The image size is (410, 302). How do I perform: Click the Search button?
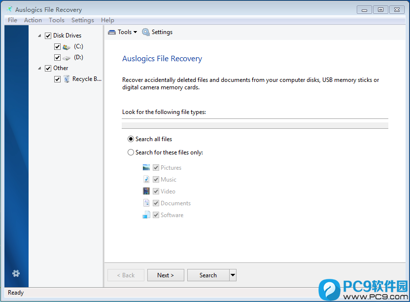click(208, 275)
